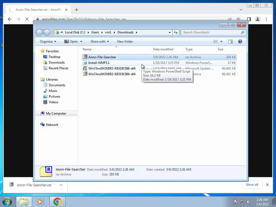Viewport: 276px width, 207px height.
Task: Click the 'vm1' breadcrumb segment
Action: click(x=108, y=32)
